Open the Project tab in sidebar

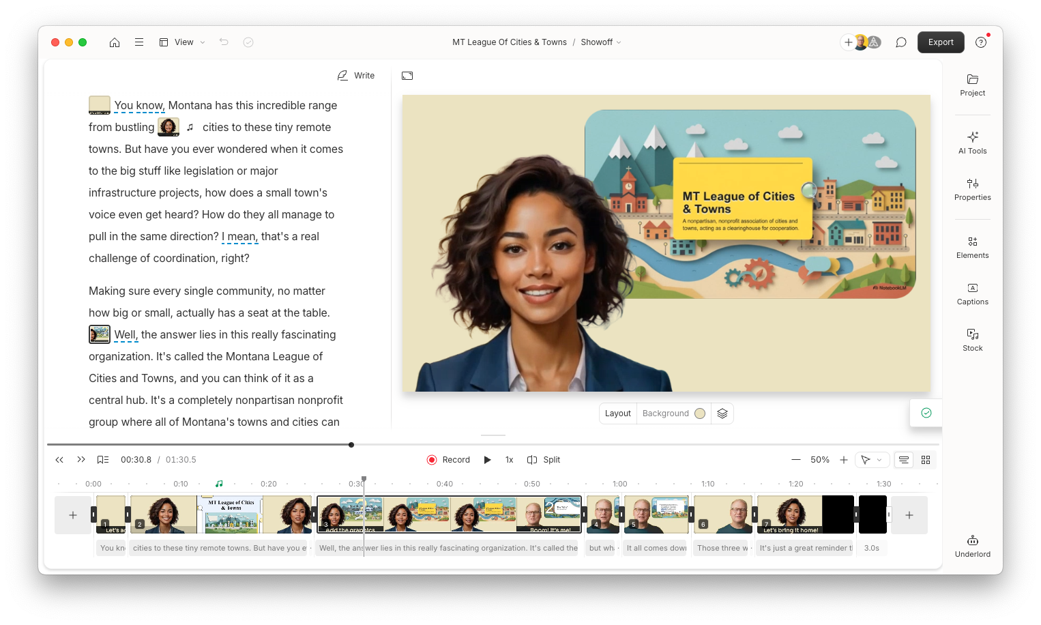pos(972,85)
